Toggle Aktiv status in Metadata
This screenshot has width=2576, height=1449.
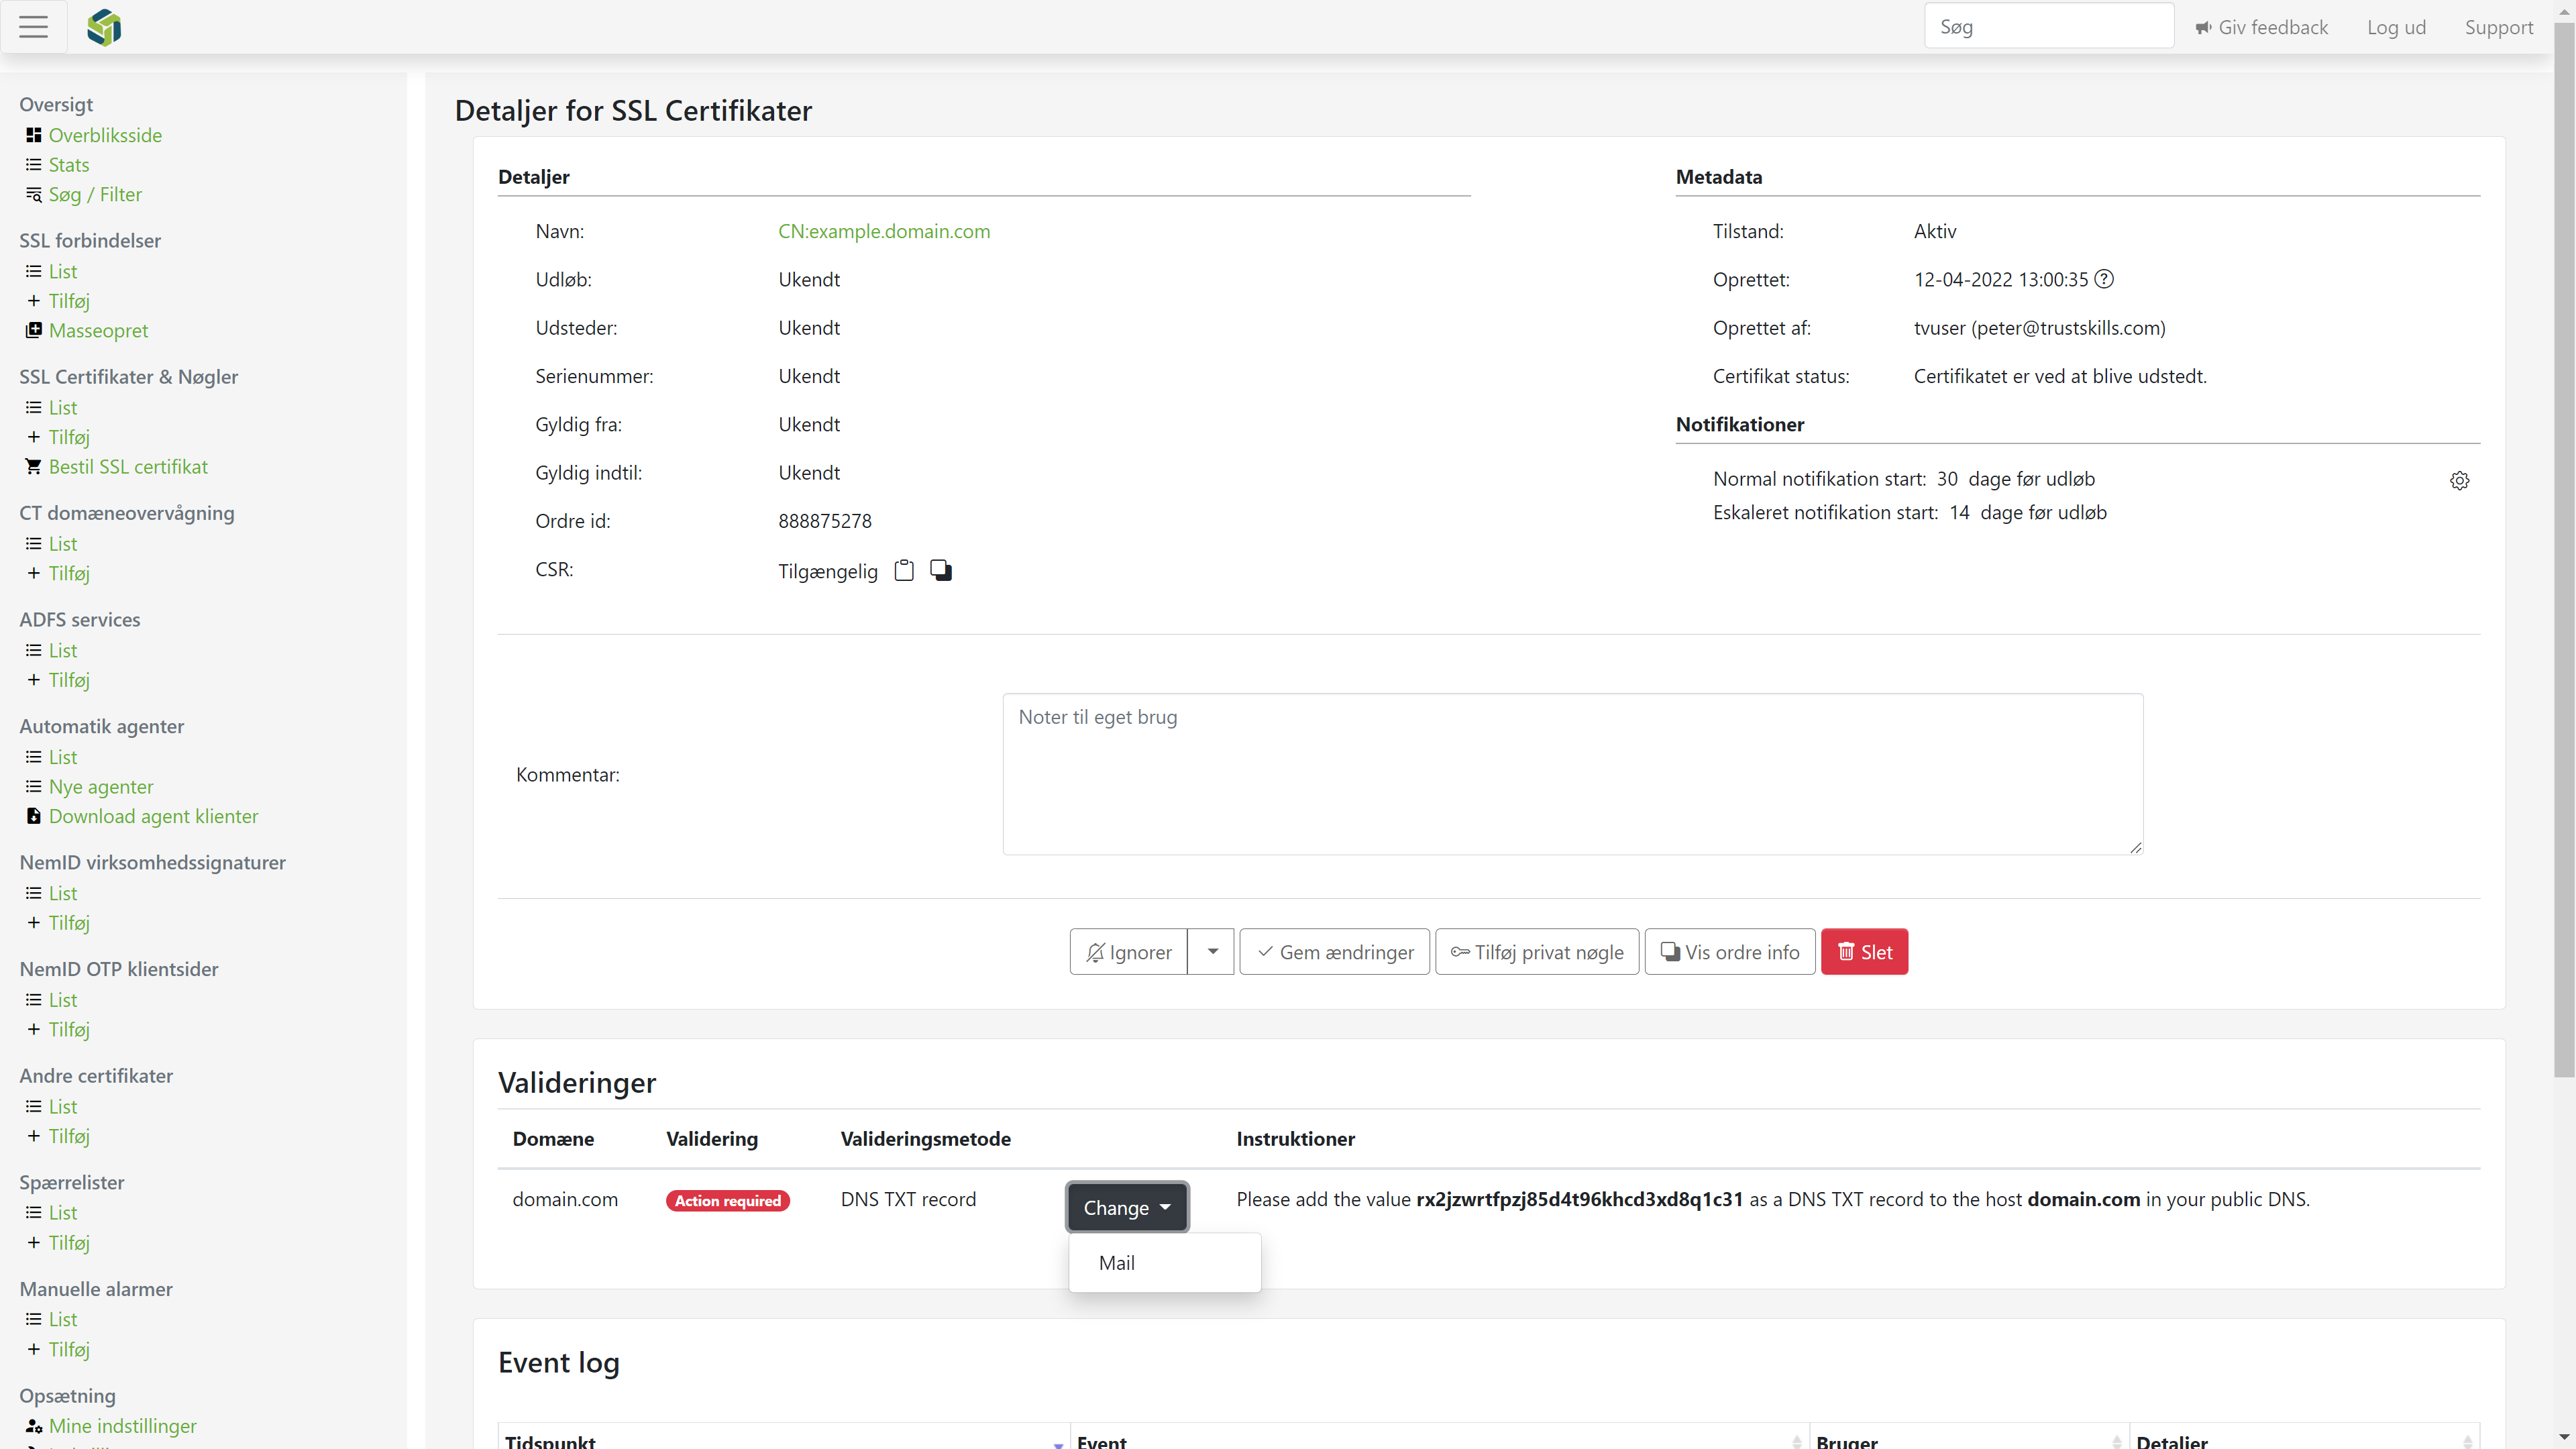(1935, 230)
